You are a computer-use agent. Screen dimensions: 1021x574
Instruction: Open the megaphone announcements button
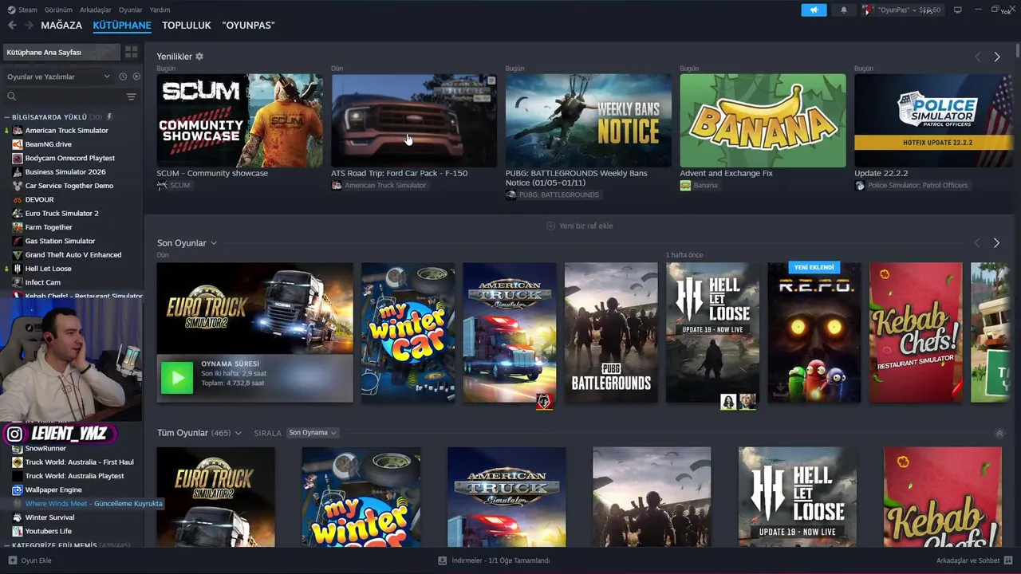coord(814,10)
